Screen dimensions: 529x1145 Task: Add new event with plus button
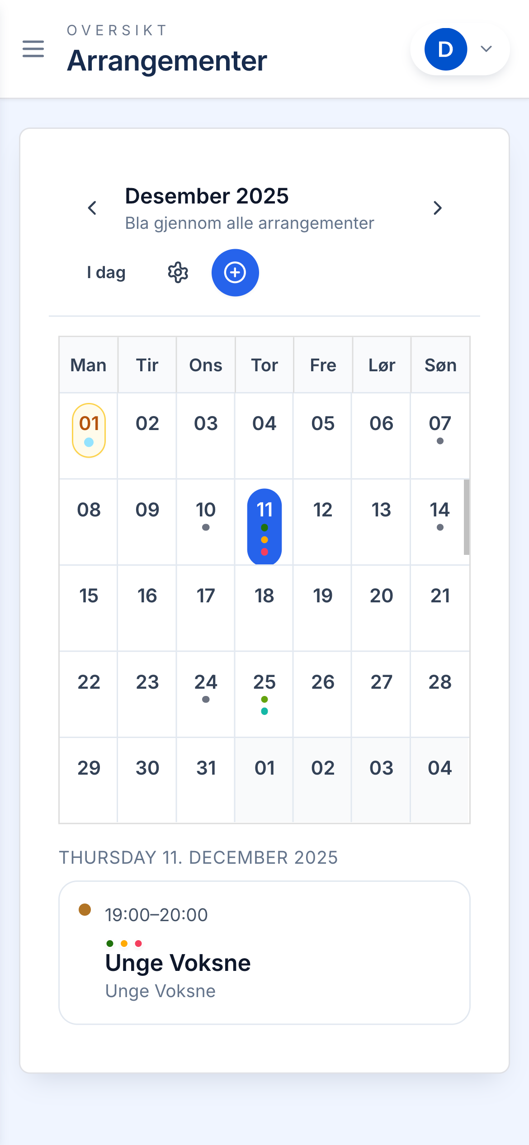tap(235, 273)
